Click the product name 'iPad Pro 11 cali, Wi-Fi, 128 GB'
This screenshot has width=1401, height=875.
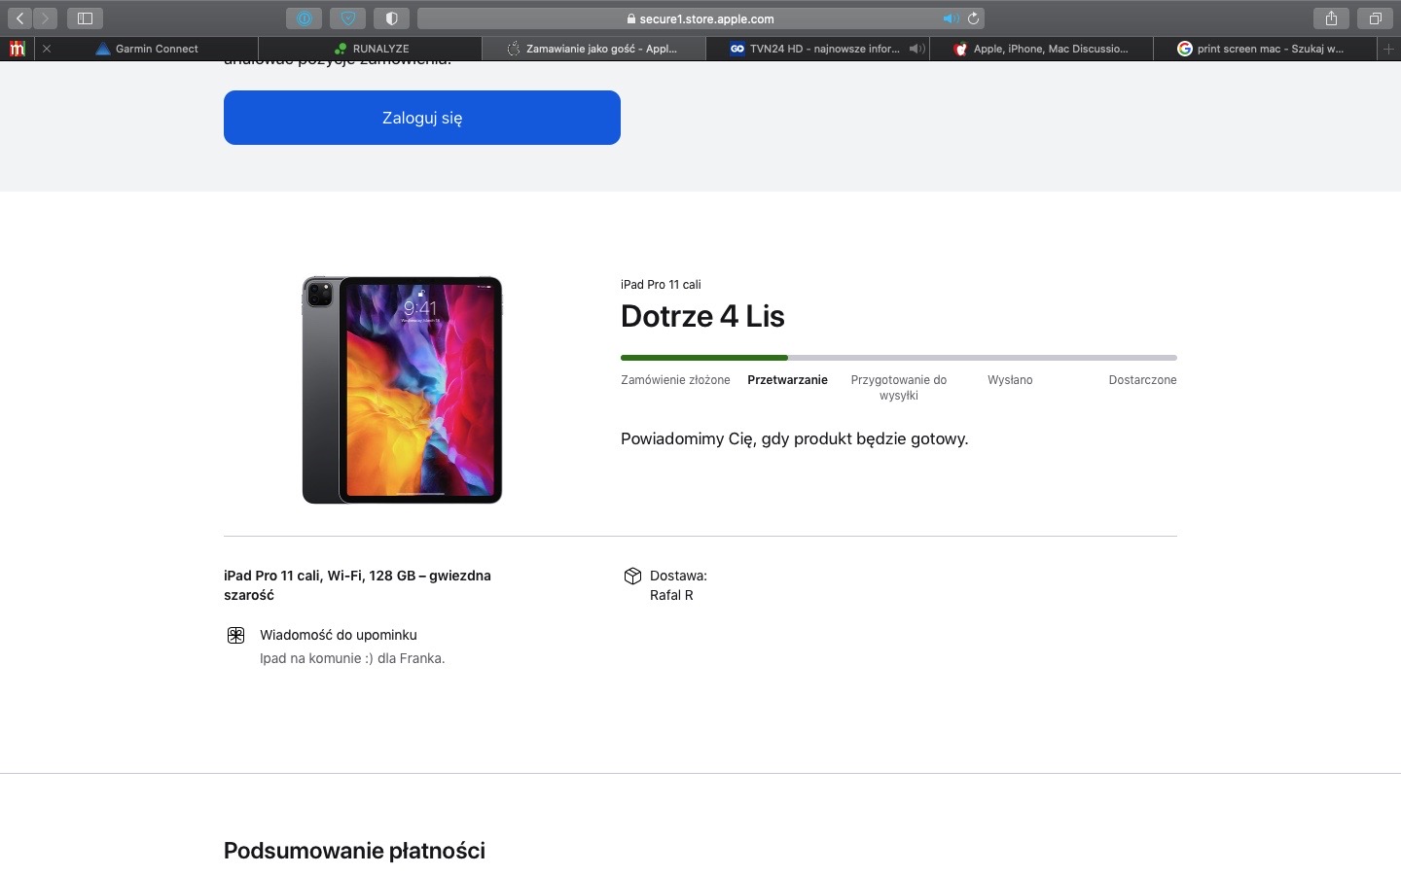click(x=357, y=585)
